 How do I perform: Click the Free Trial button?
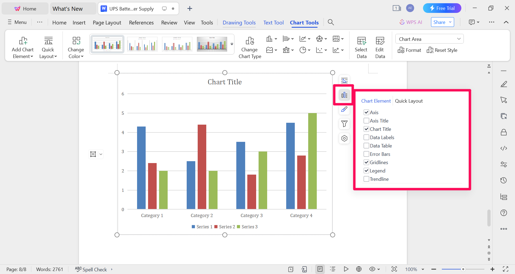(442, 8)
